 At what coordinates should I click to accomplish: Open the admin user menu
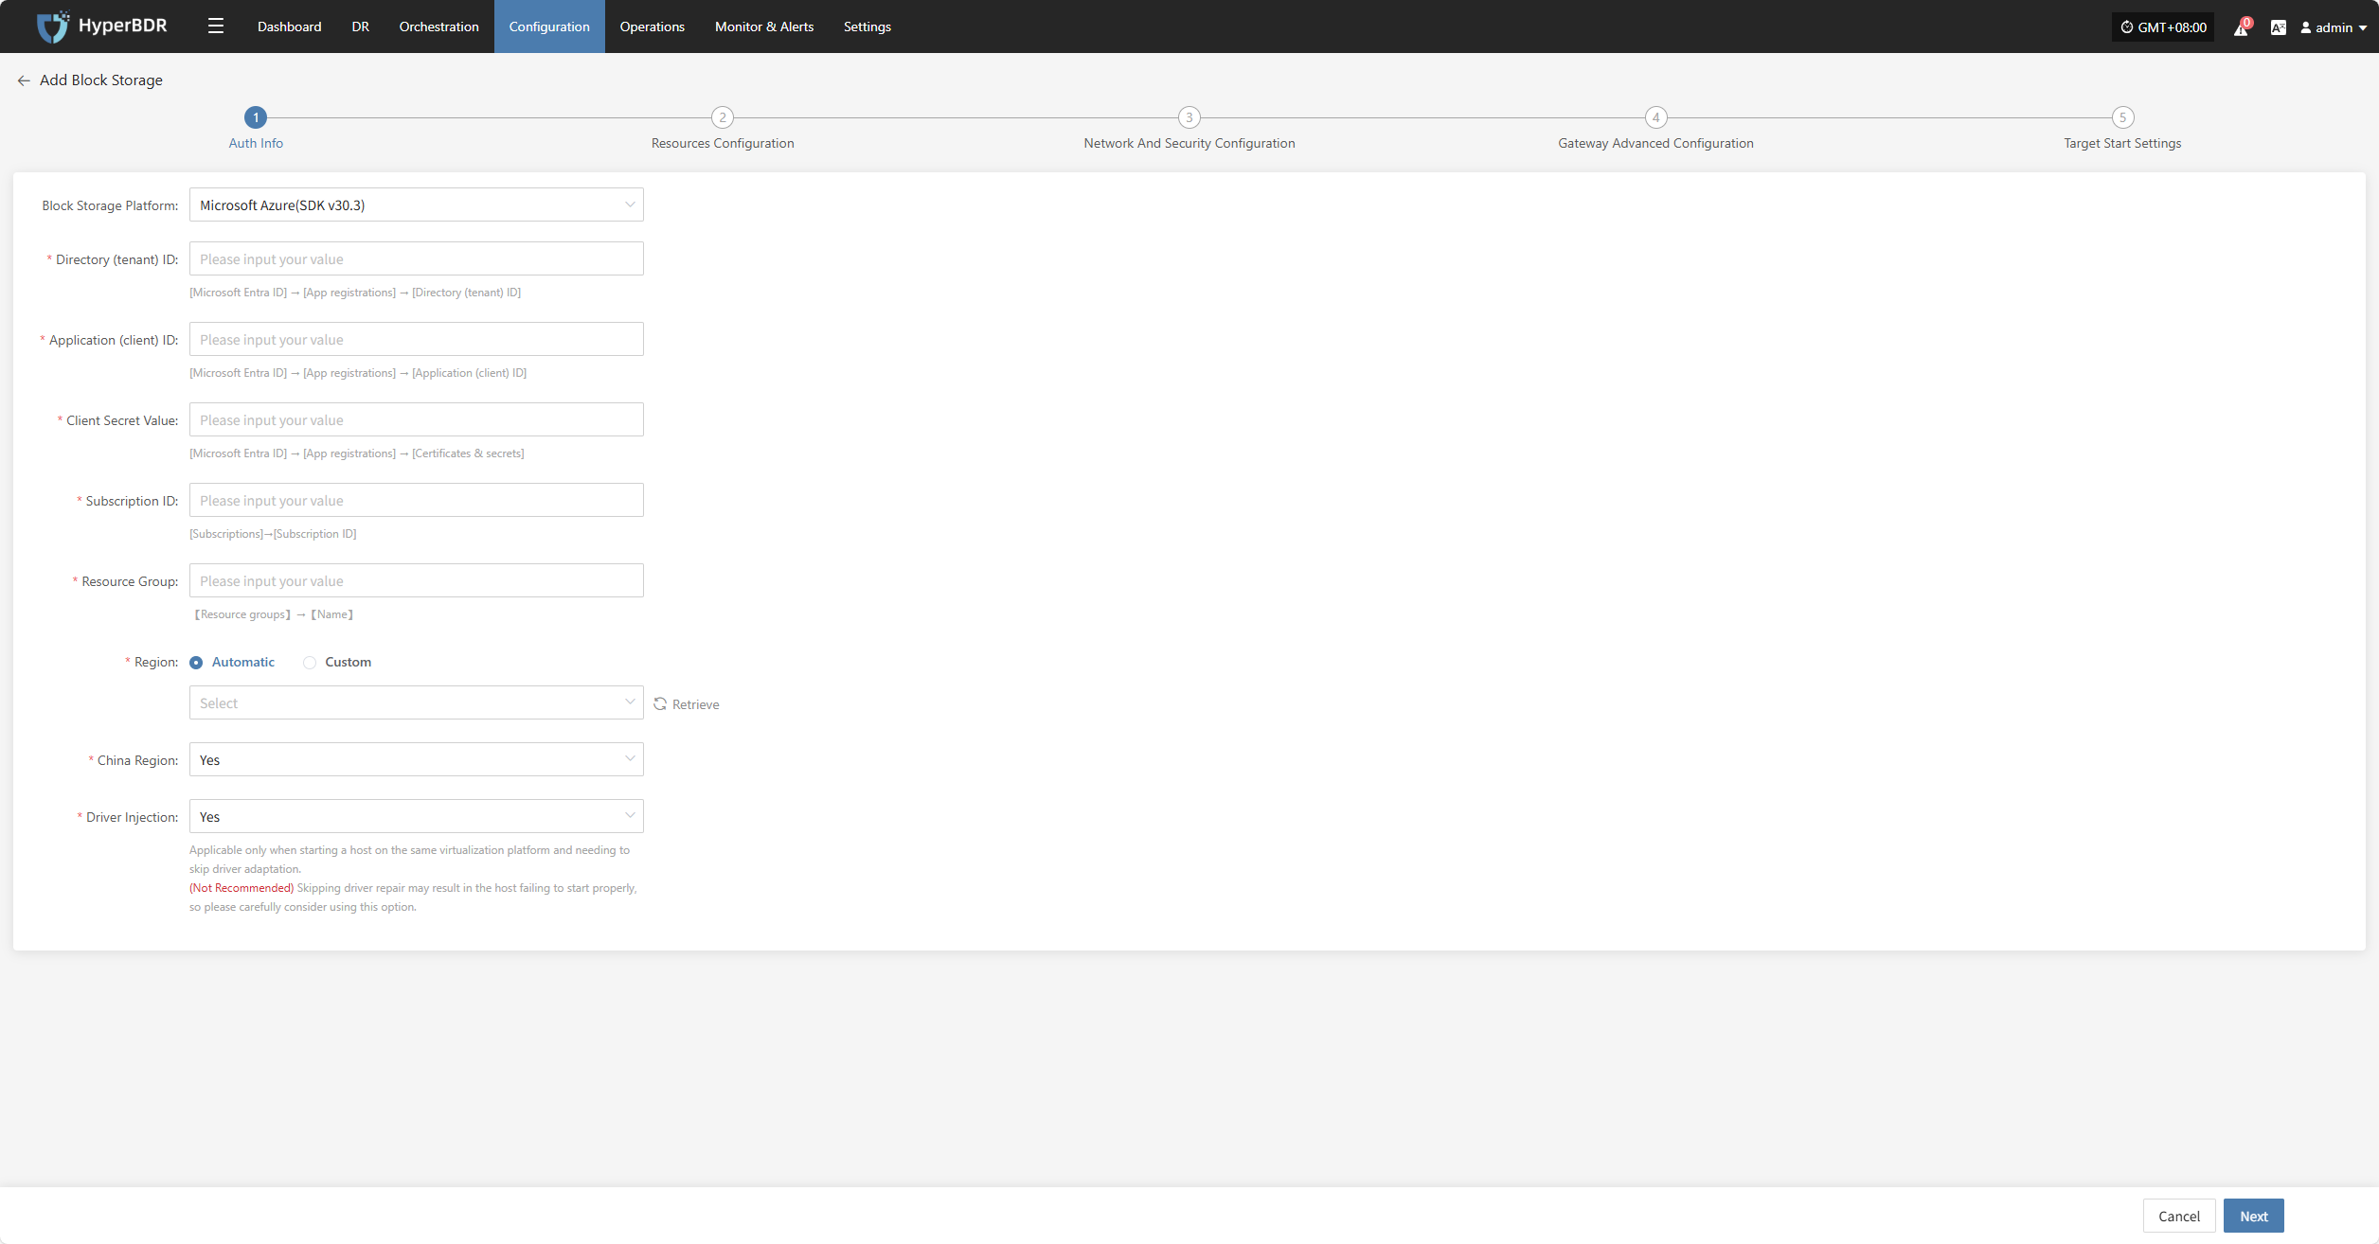point(2334,27)
